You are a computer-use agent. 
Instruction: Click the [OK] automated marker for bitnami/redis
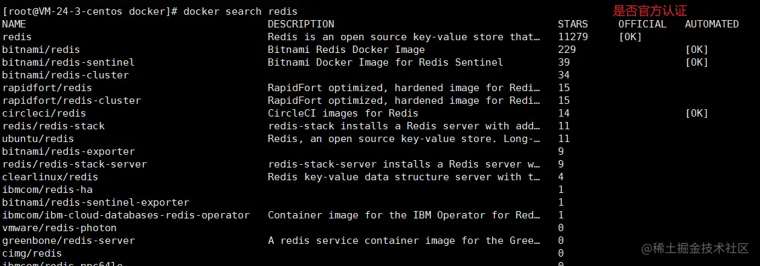pos(696,50)
